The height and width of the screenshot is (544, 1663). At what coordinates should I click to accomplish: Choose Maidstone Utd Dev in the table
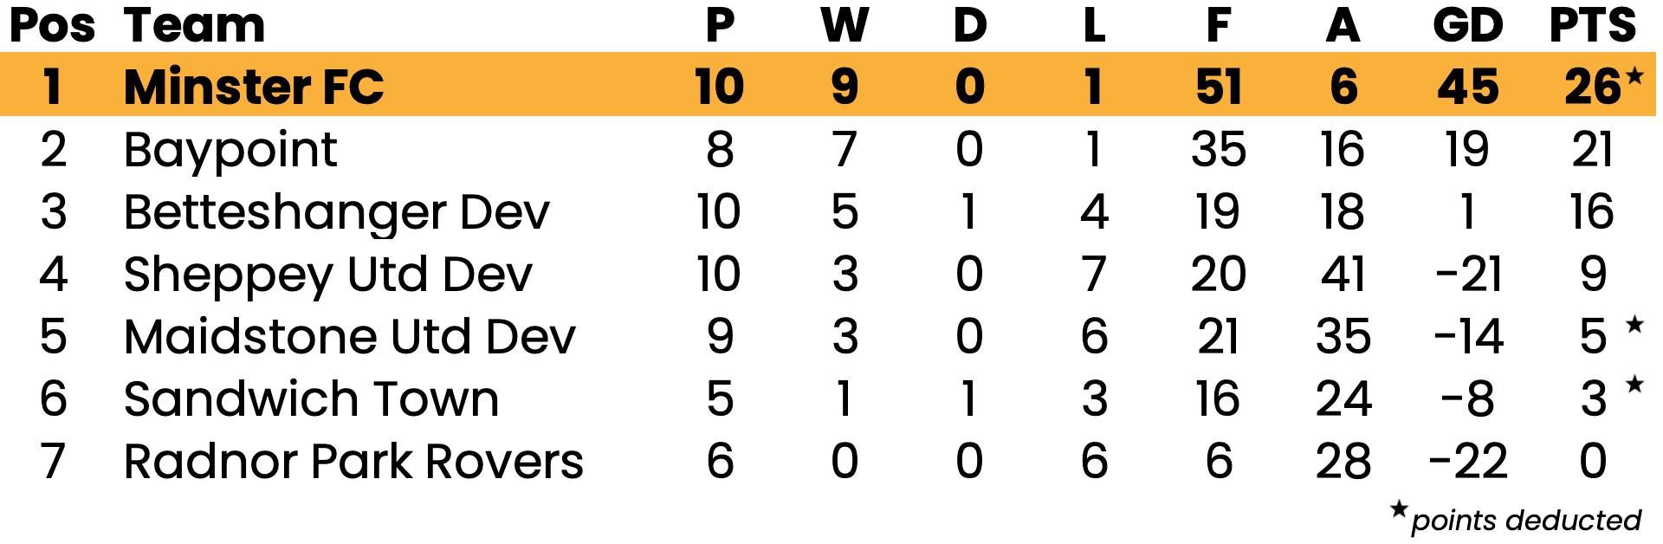(349, 337)
